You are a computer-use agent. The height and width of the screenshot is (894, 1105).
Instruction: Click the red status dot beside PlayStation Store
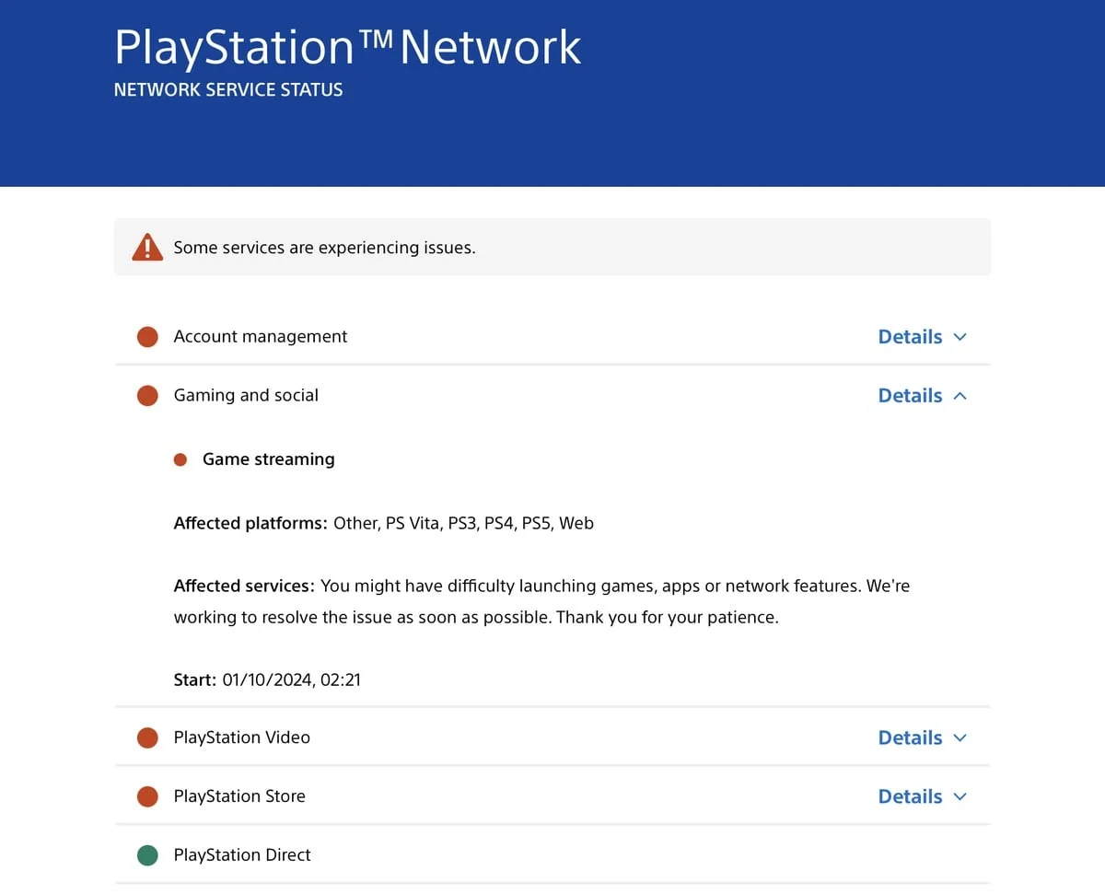147,795
